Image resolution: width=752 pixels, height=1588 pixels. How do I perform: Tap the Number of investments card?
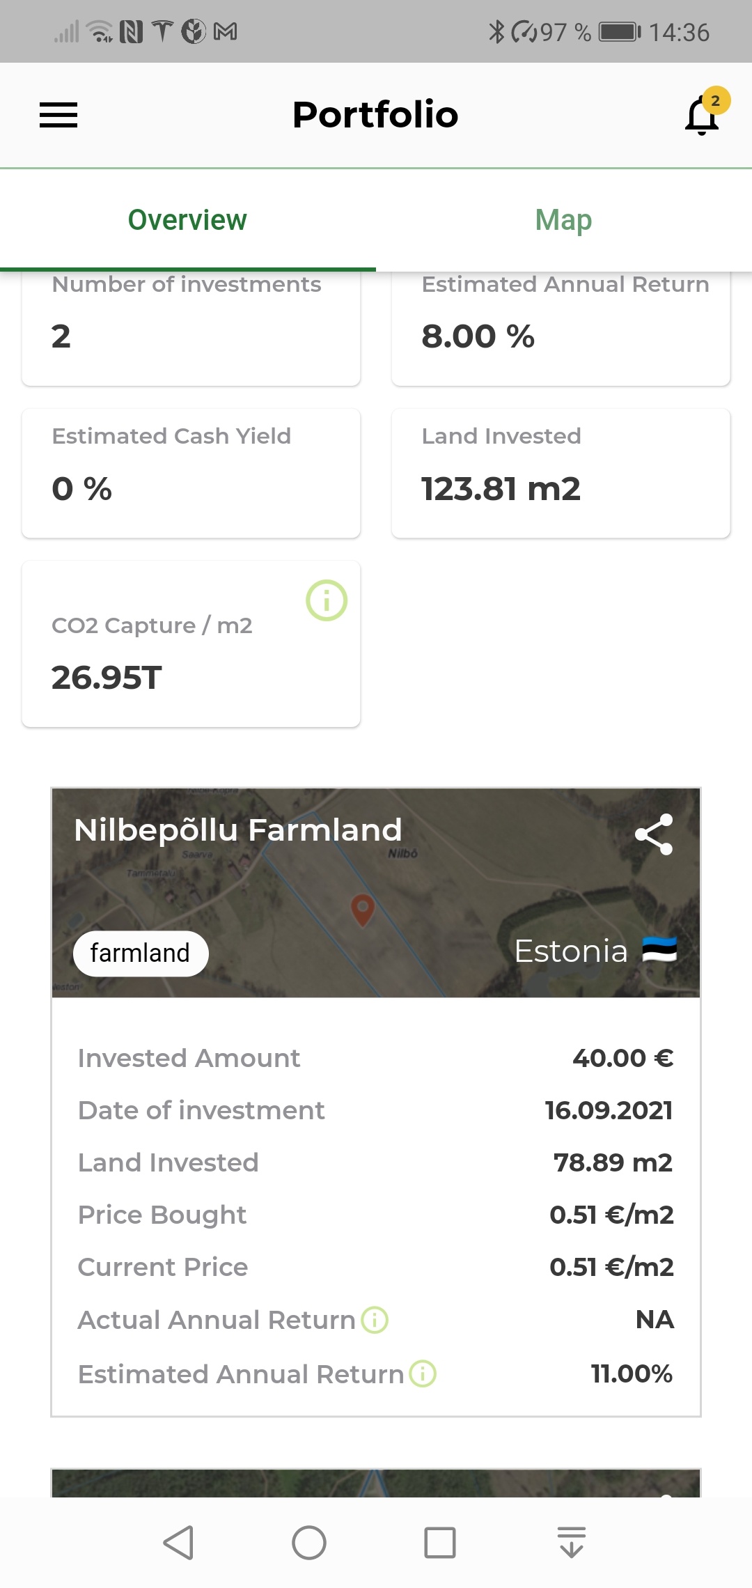[191, 328]
